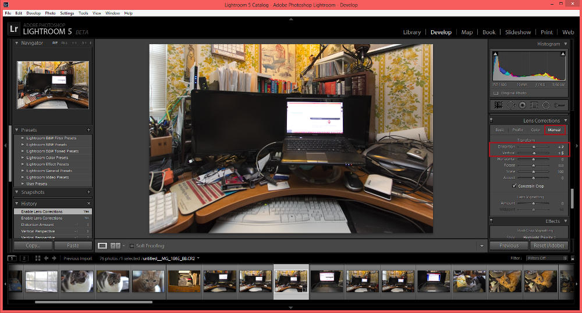Click the Reset (Adobe) button
Screen dimensions: 582x313
(549, 245)
